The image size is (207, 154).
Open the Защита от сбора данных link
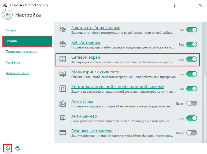coord(95,28)
